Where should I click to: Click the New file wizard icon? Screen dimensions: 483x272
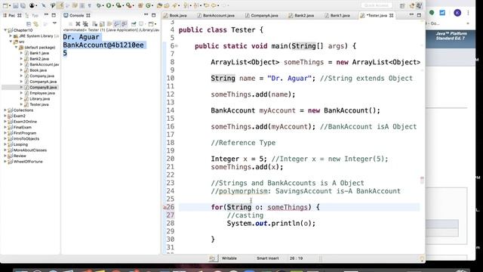[5, 5]
